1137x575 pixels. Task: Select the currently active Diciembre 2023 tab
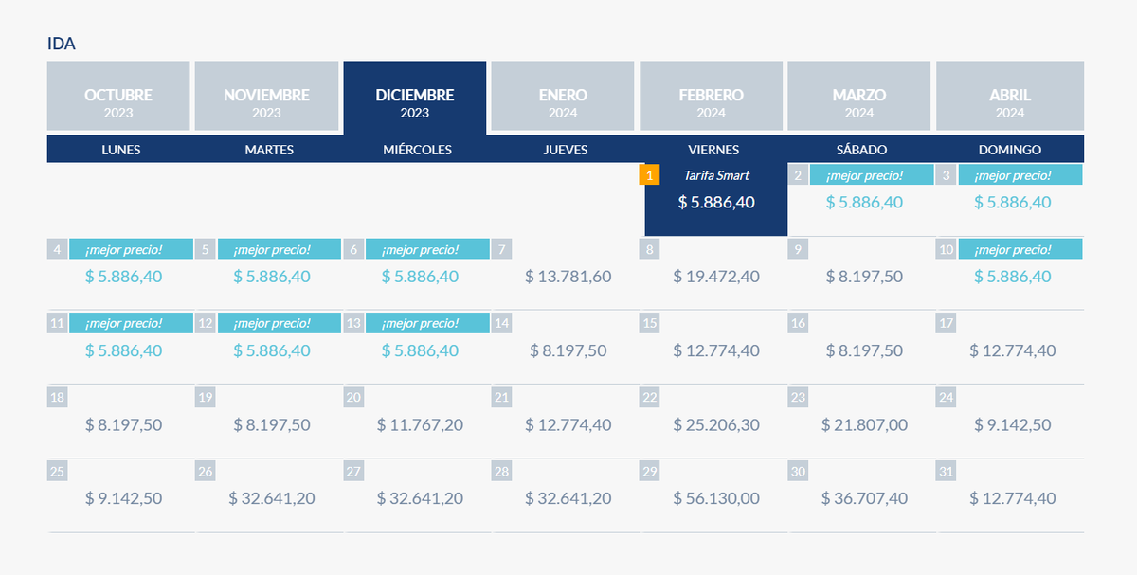point(415,97)
